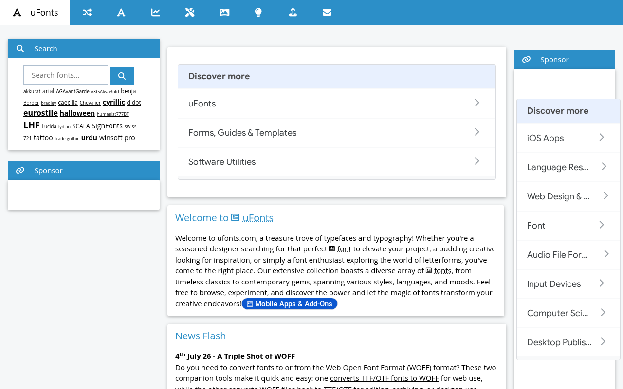Click the AGAvantGarde tag
This screenshot has width=623, height=389.
[73, 91]
